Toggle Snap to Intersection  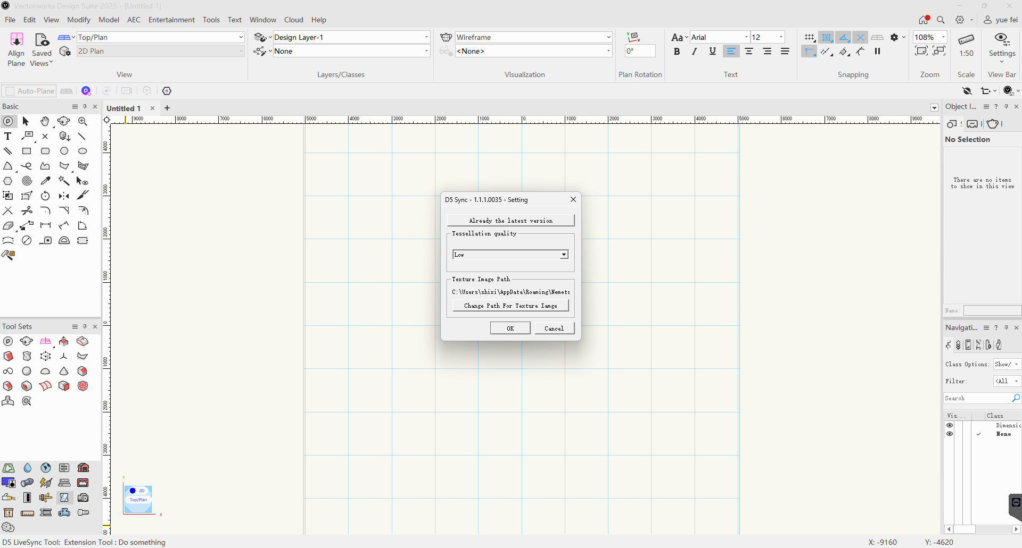(861, 37)
